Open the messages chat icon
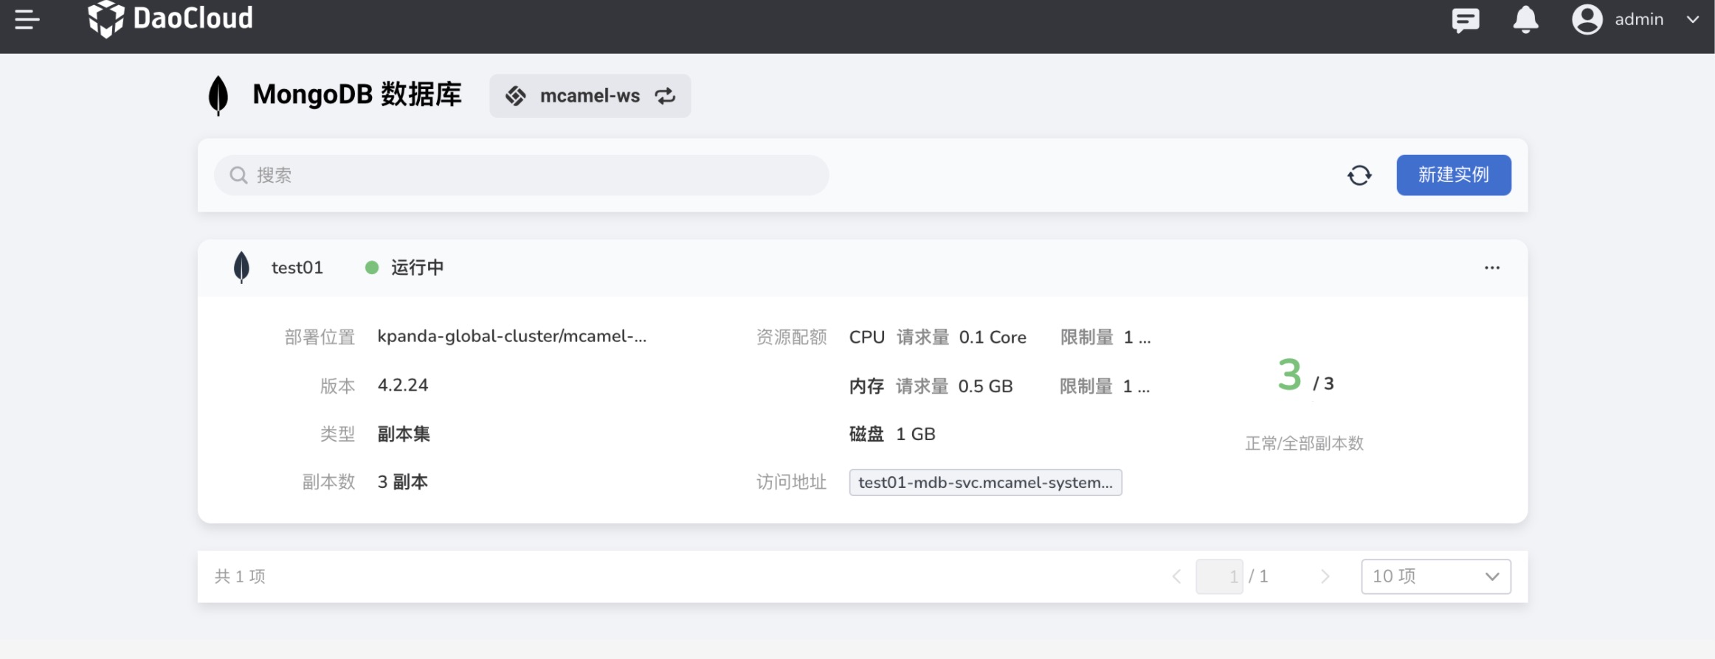Screen dimensions: 1715x659 (1466, 20)
